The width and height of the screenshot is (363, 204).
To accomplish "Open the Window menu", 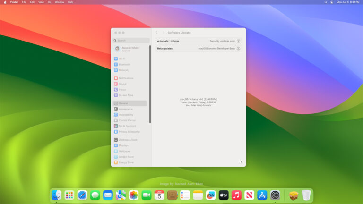I will (60, 2).
